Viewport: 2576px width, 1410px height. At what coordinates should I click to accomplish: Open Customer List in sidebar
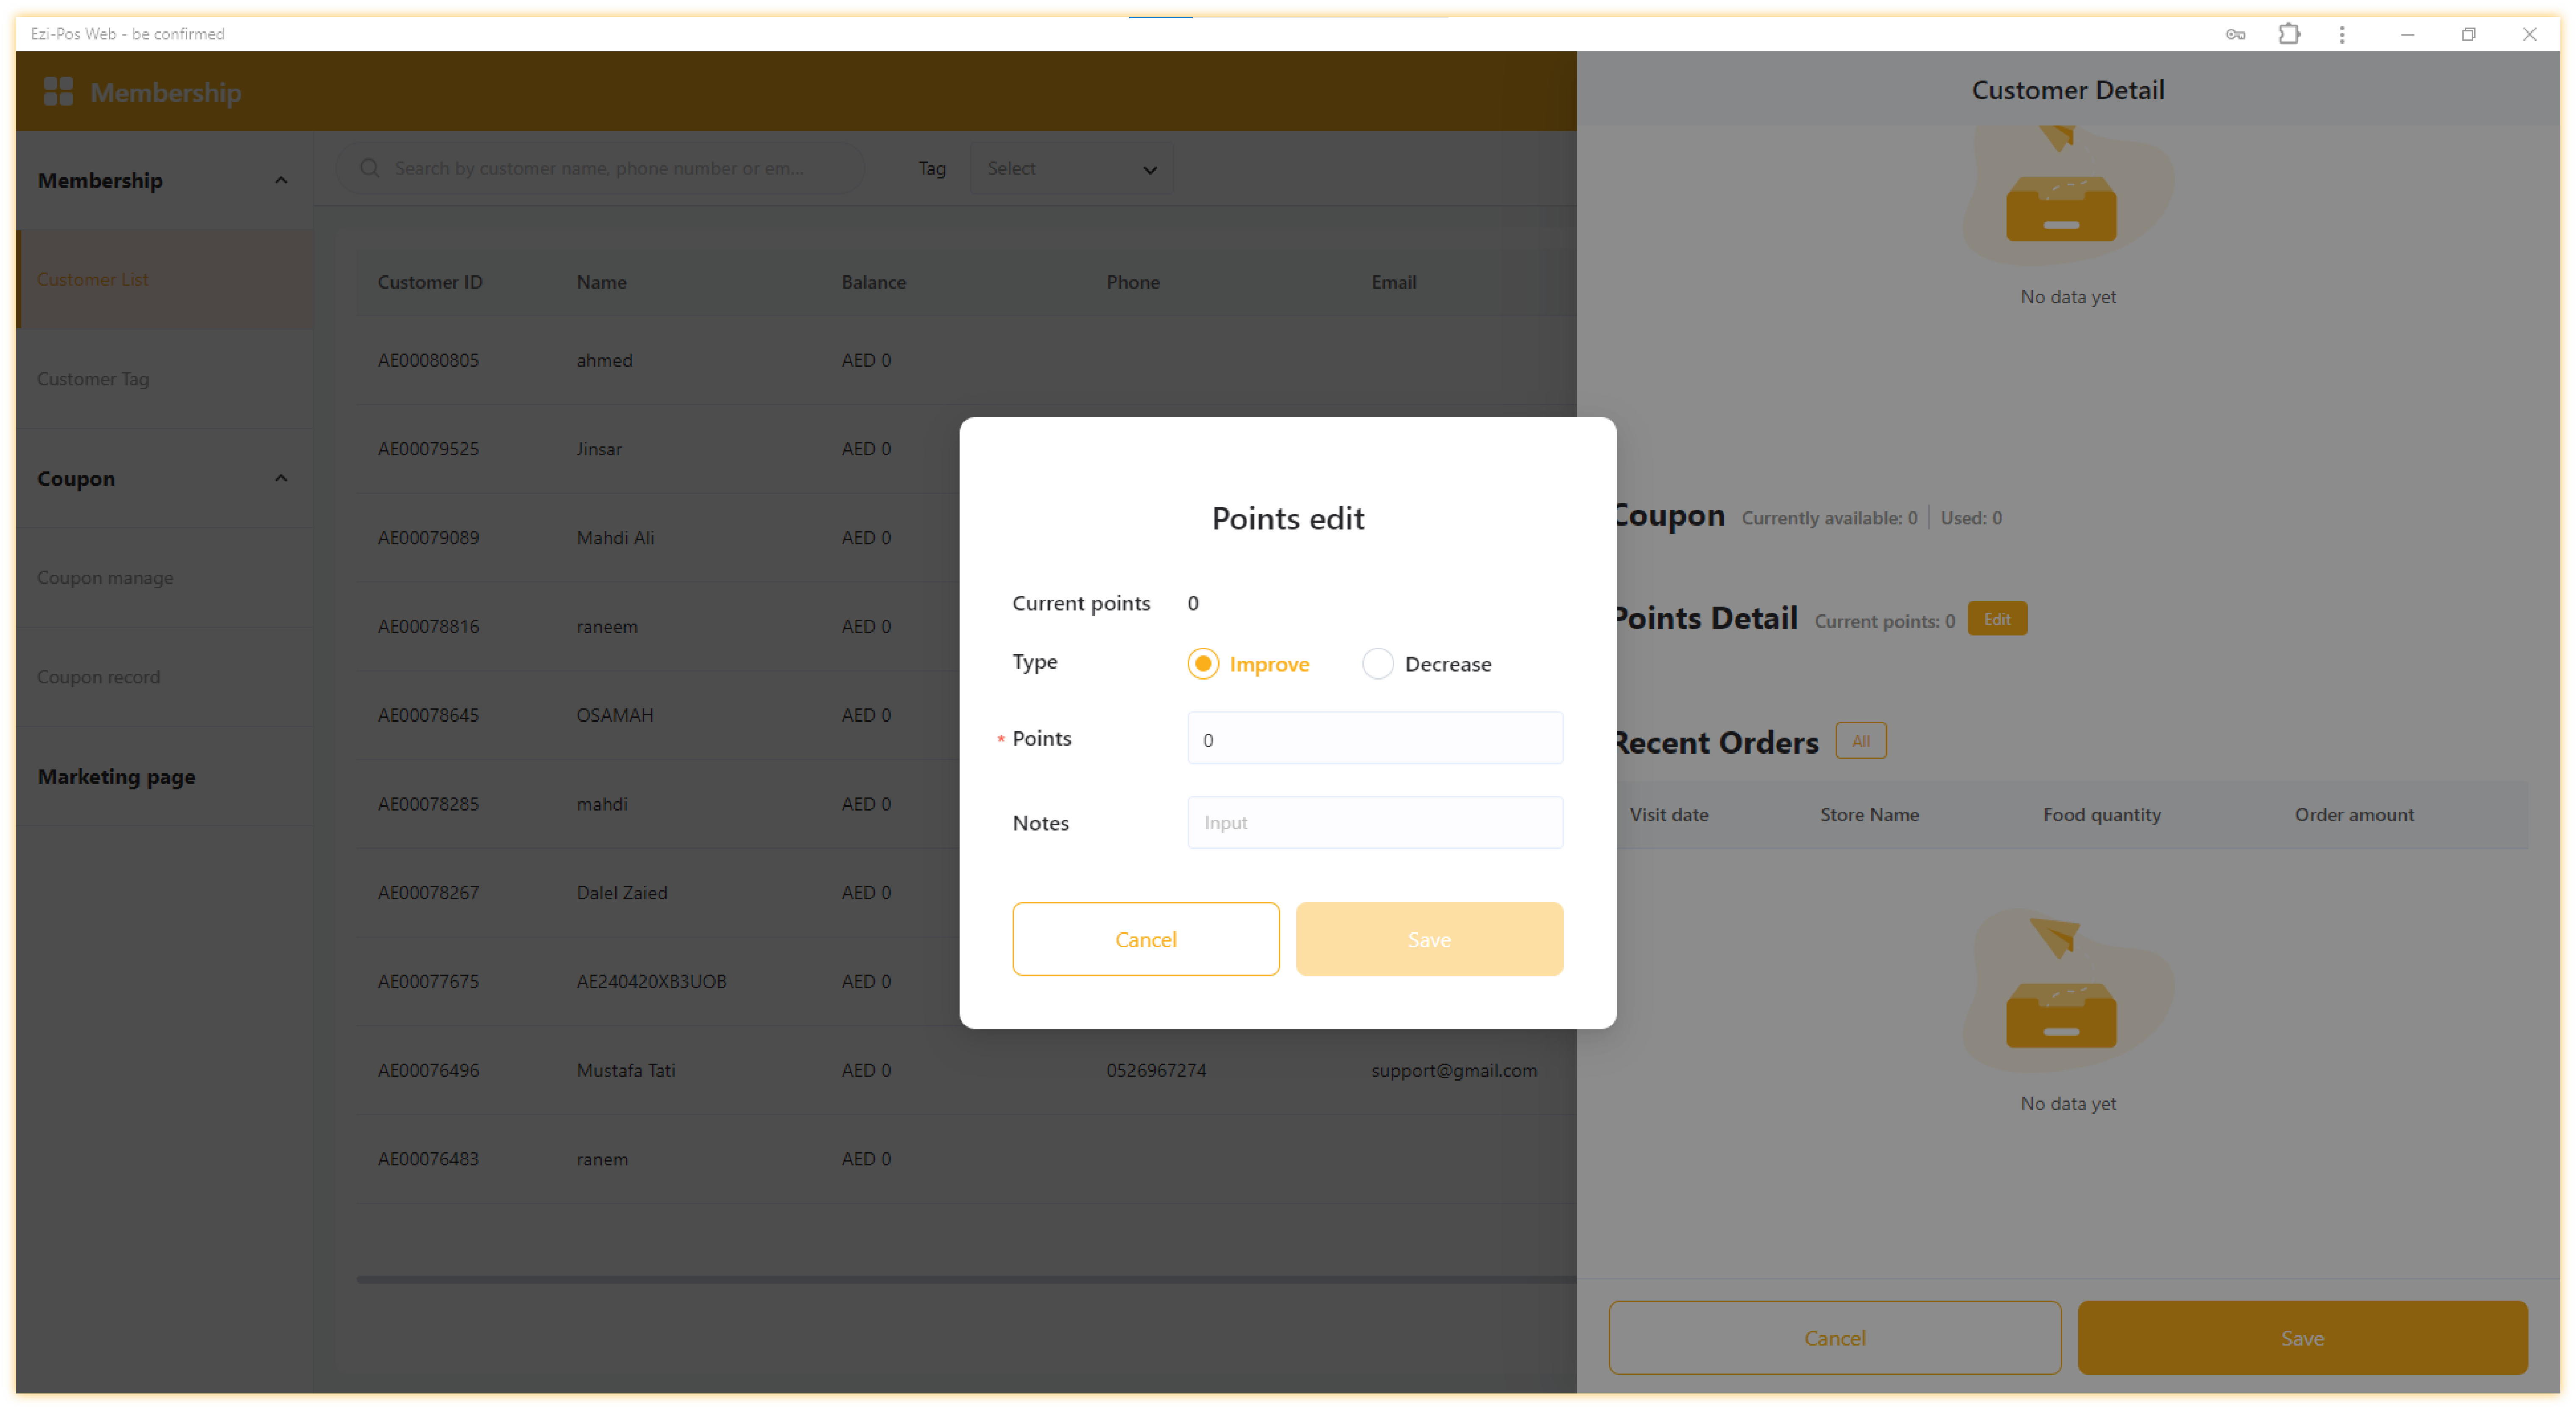click(165, 279)
